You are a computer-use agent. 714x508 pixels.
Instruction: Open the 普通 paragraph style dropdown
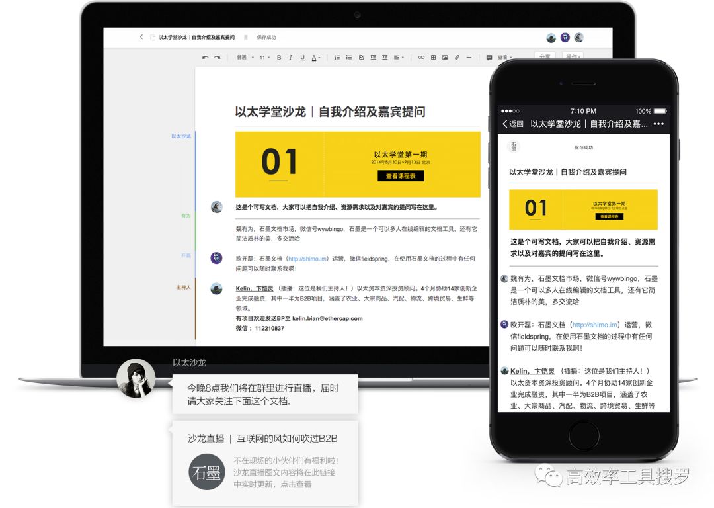point(245,58)
